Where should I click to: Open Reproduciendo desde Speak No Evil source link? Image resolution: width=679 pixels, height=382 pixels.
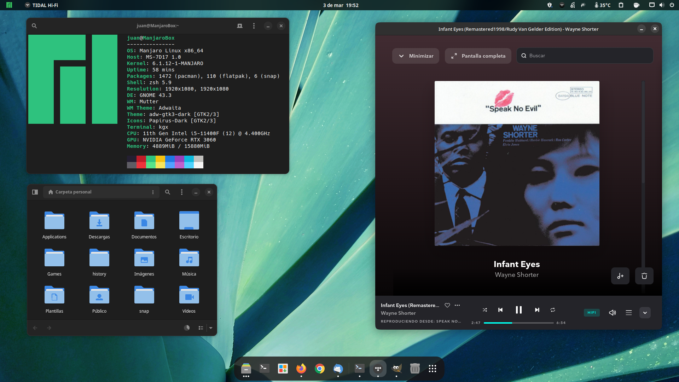pyautogui.click(x=421, y=322)
